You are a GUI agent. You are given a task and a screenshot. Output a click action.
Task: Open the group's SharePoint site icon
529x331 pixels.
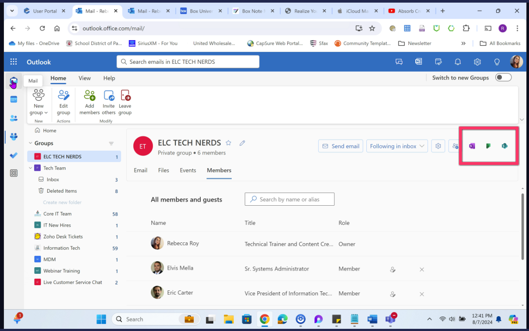[505, 146]
